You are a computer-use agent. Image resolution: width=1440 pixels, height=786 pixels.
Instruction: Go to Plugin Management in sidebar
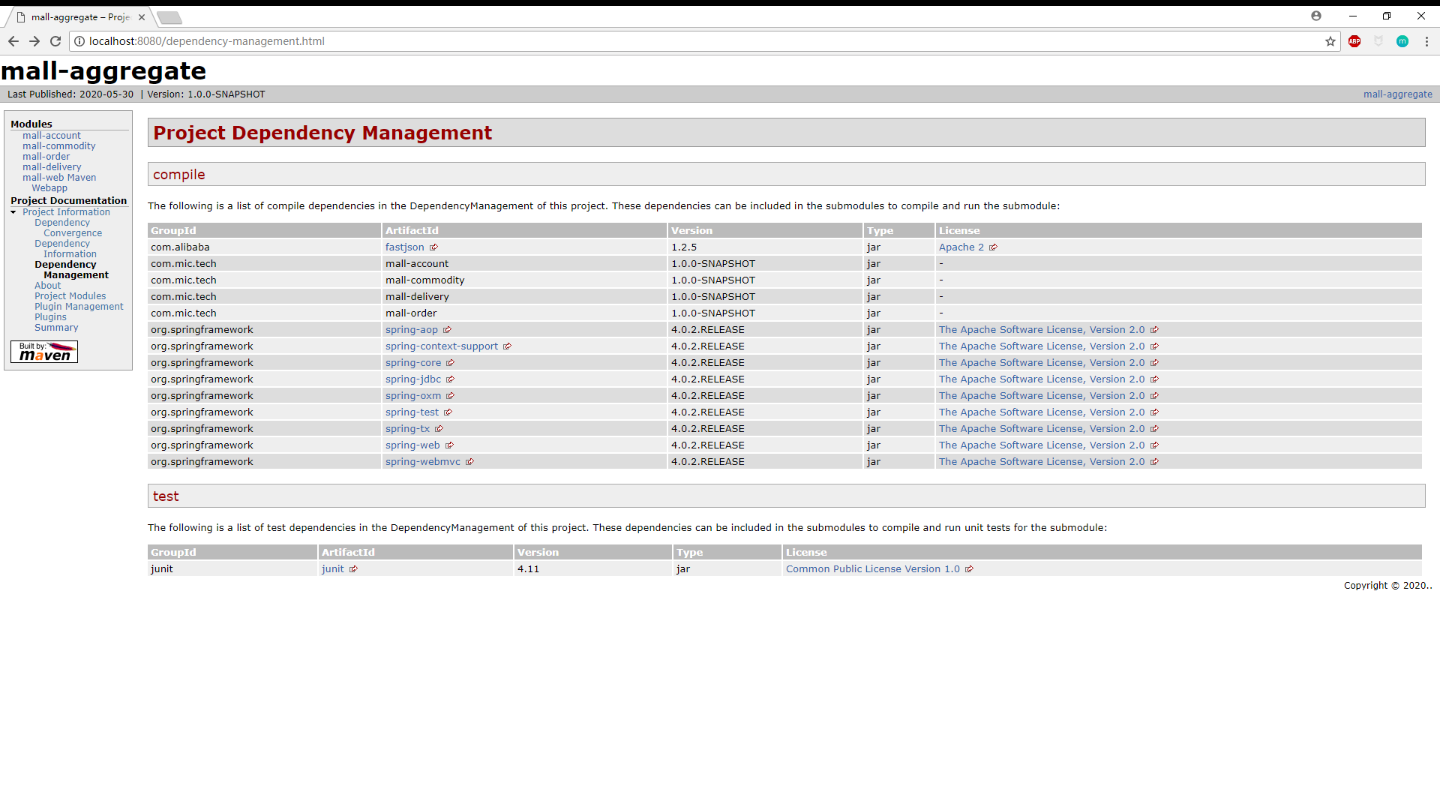[x=79, y=307]
